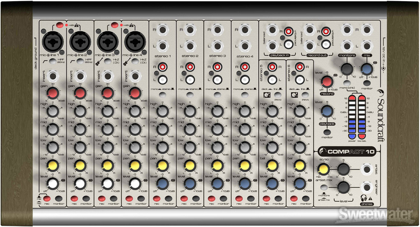Toggle the Hi-Z DI switch on channel 4
The width and height of the screenshot is (420, 227).
(x=136, y=62)
